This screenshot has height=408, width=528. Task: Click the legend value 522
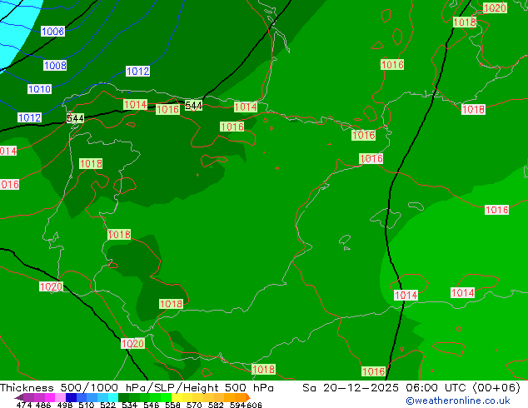[107, 405]
